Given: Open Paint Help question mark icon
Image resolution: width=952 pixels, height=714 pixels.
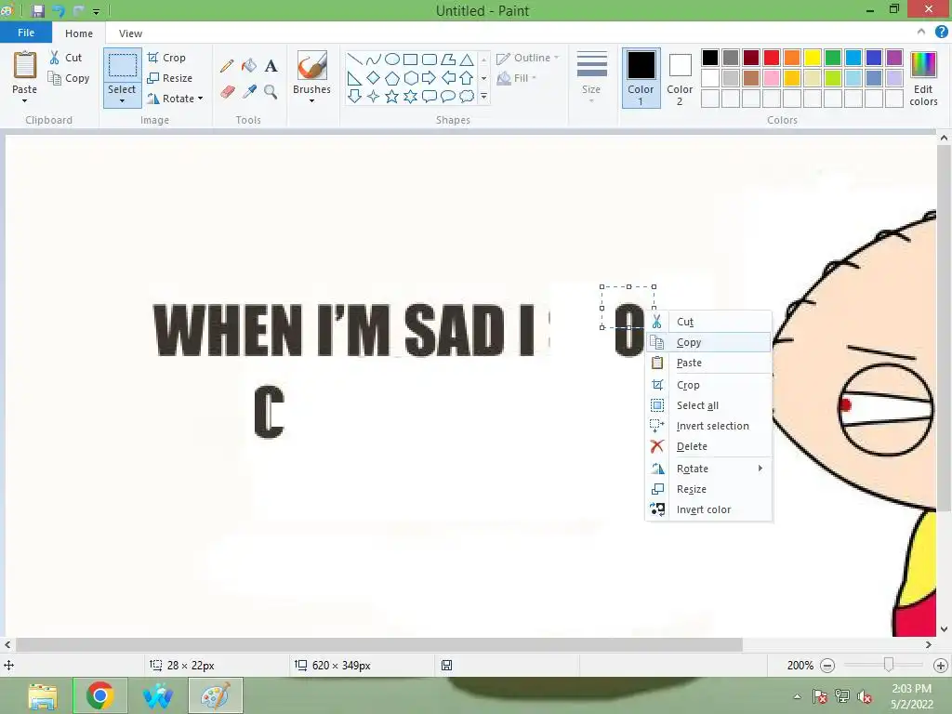Looking at the screenshot, I should pos(941,33).
